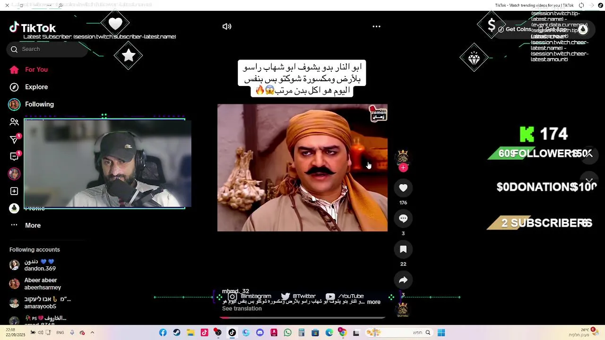605x340 pixels.
Task: Mute the video with speaker icon
Action: pyautogui.click(x=227, y=26)
